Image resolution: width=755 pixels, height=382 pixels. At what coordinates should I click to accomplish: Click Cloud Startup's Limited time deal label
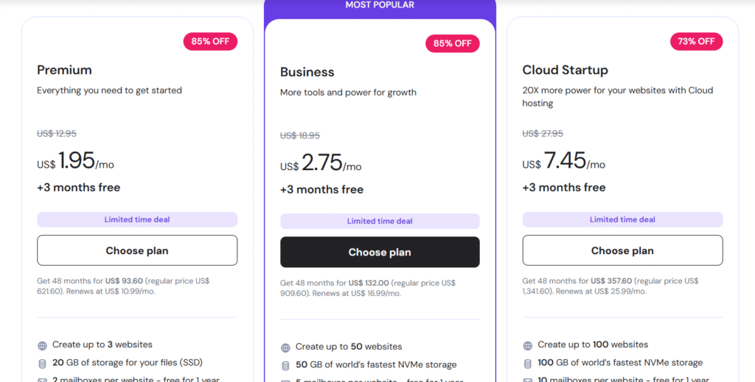click(622, 219)
